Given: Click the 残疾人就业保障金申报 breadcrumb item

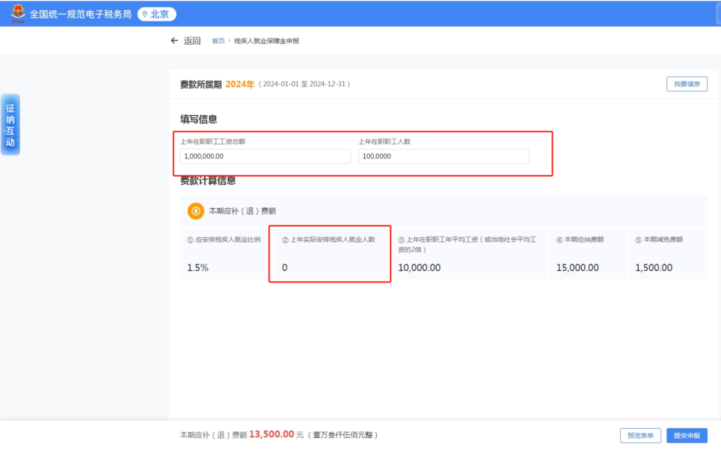Looking at the screenshot, I should click(266, 41).
